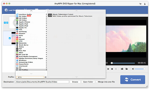The height and width of the screenshot is (90, 150).
Task: Select the DV category
Action: click(x=31, y=68)
